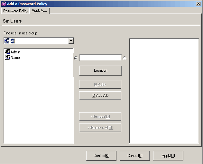Click the <<Remove All(O) button

click(x=100, y=128)
